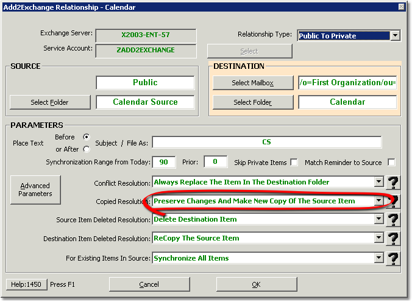Click the Exchange Server field X2003-ENT-57
412x302 pixels.
pyautogui.click(x=146, y=35)
